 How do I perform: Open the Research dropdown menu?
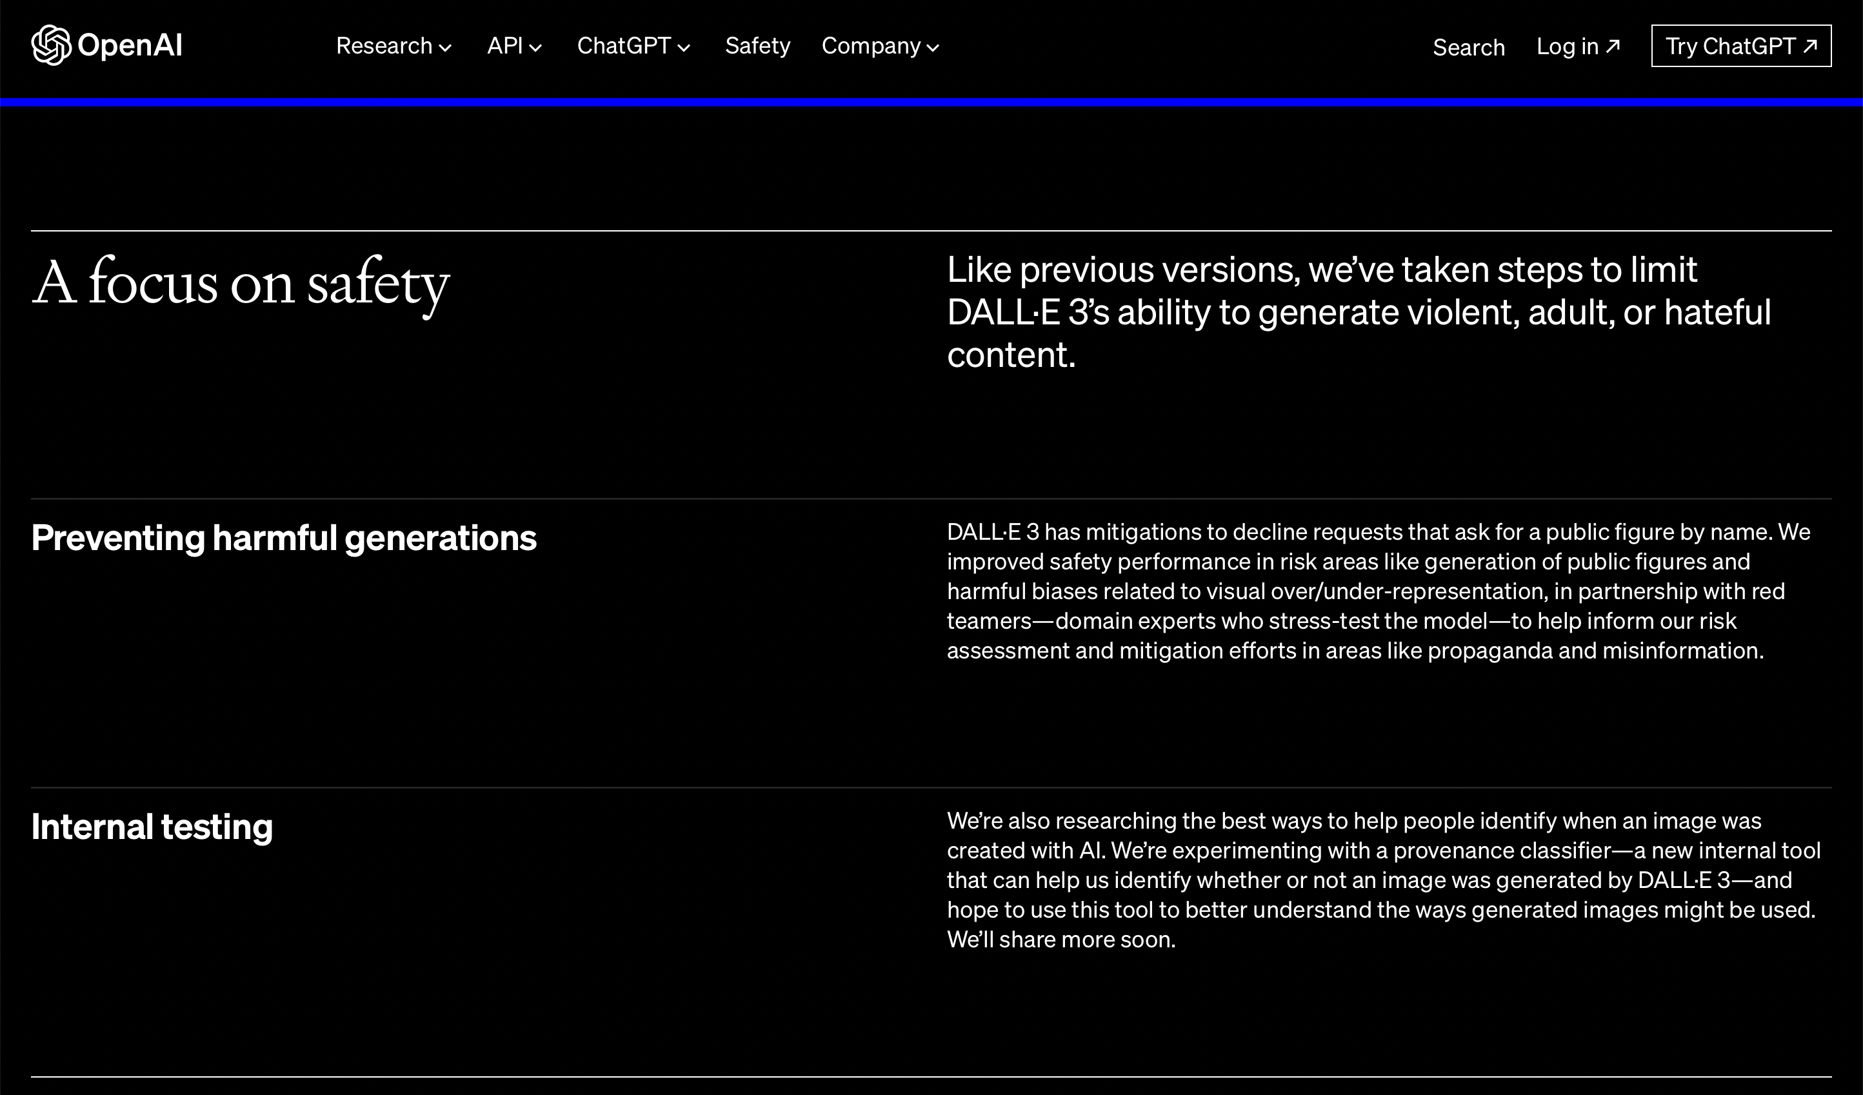click(x=394, y=46)
